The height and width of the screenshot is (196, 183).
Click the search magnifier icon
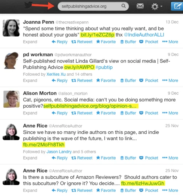point(123,6)
